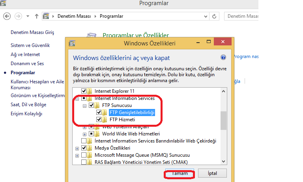
Task: Maximize the Windows Özellikleri dialog
Action: pos(208,41)
